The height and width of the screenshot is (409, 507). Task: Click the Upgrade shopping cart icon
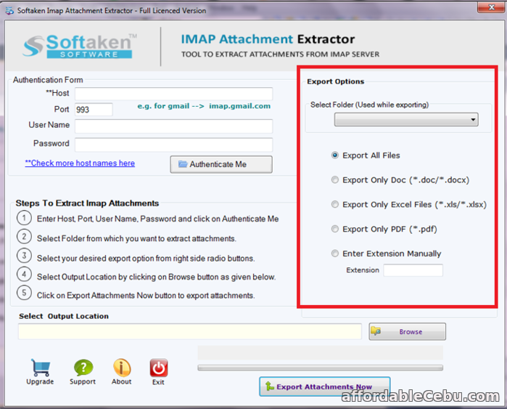[x=41, y=368]
